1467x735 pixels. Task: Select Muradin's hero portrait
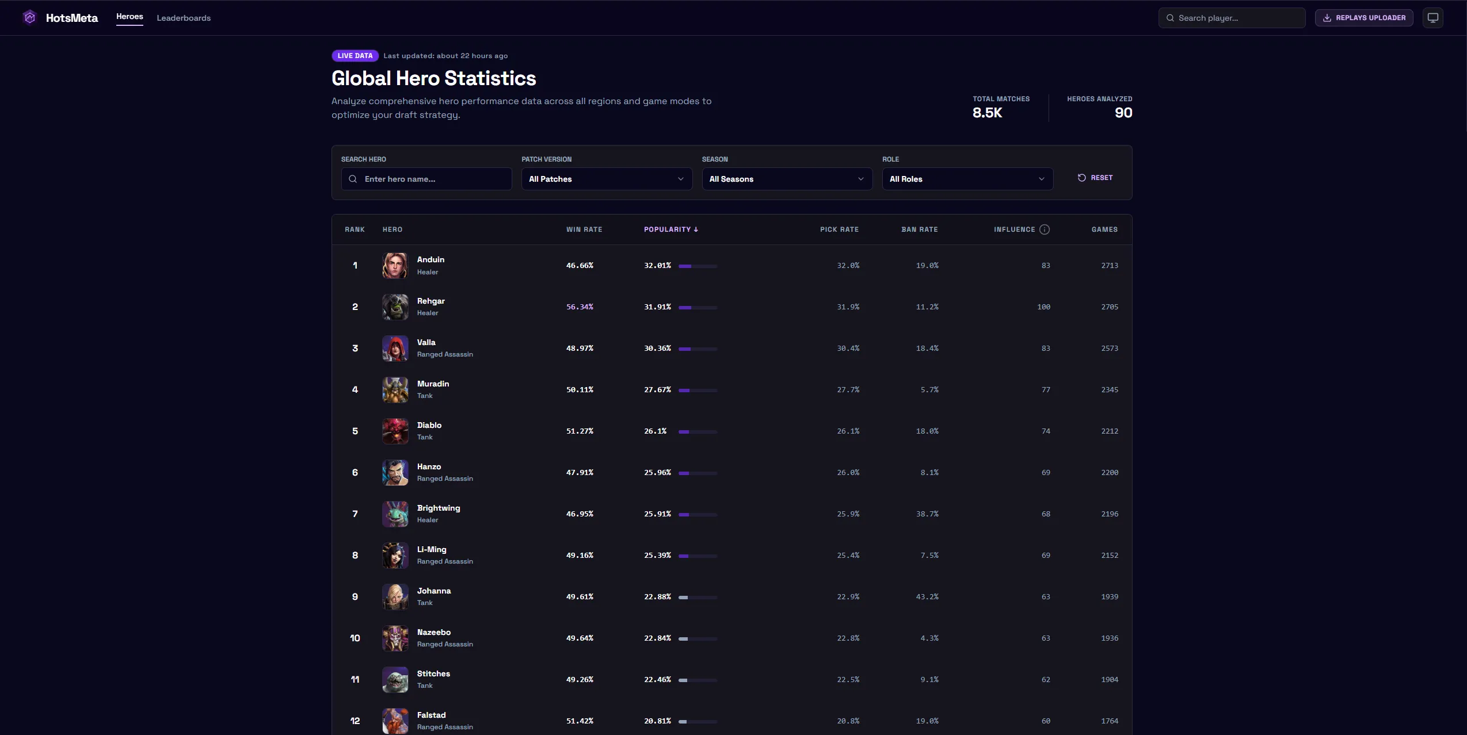point(395,390)
